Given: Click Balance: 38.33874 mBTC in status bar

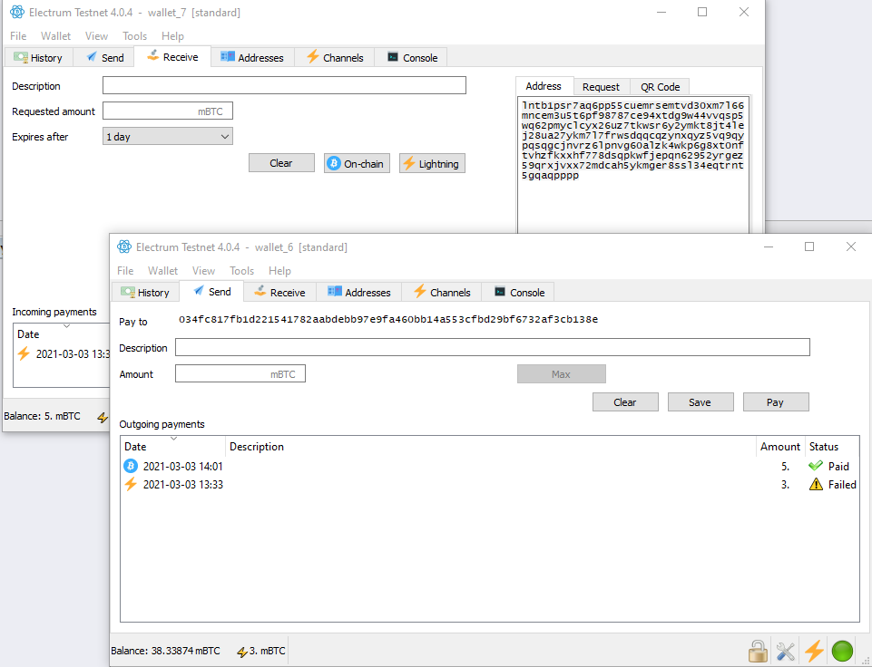Looking at the screenshot, I should pos(165,651).
